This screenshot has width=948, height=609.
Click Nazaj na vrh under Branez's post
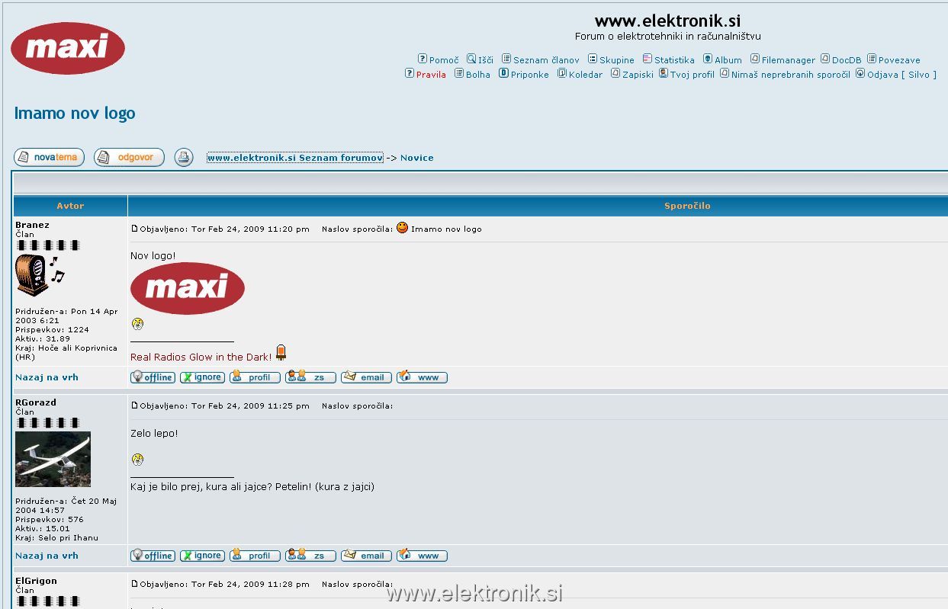47,377
